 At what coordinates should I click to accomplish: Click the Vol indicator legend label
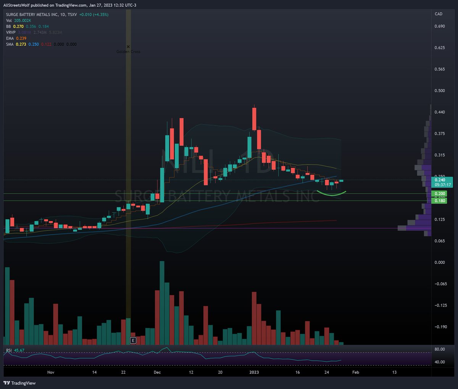point(9,21)
